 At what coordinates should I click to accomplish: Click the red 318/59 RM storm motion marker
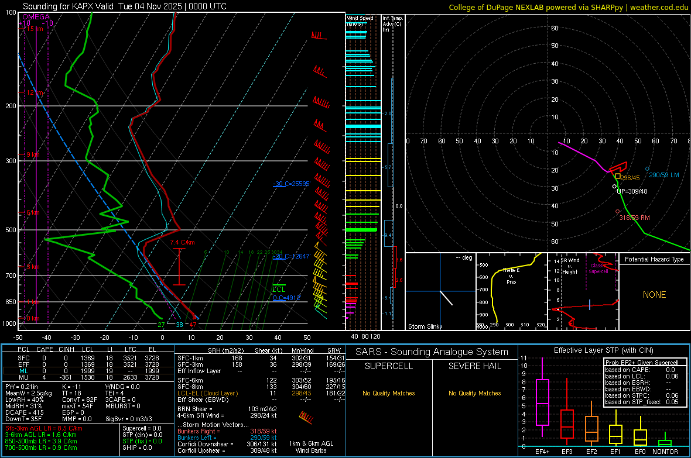click(x=617, y=212)
